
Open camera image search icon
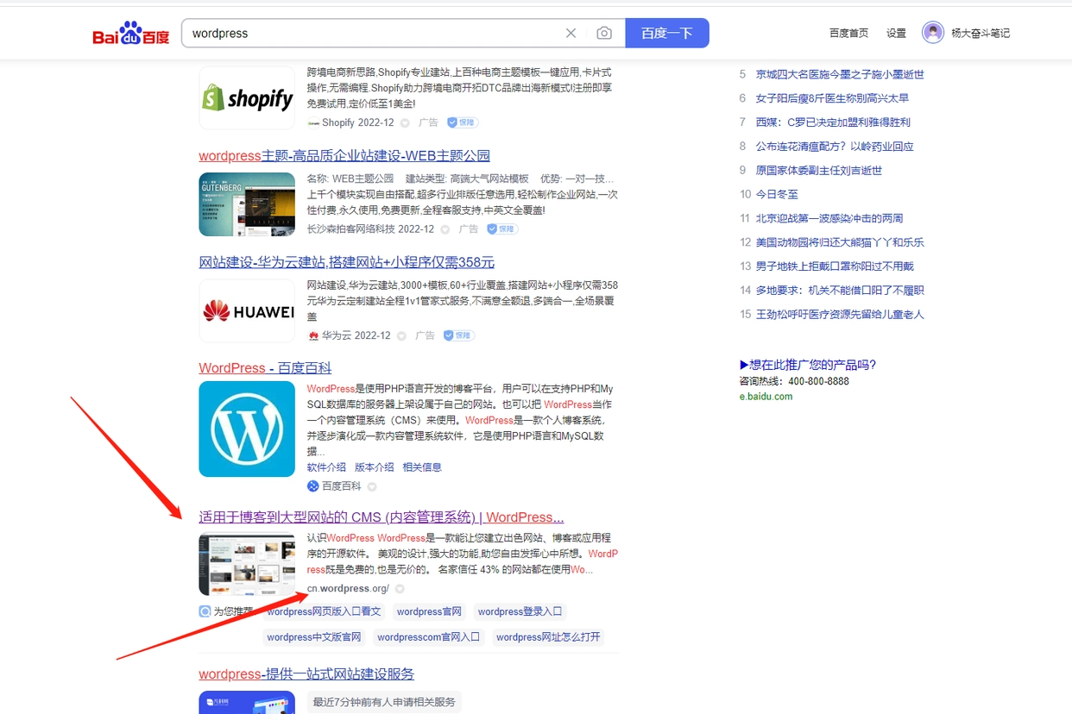604,34
